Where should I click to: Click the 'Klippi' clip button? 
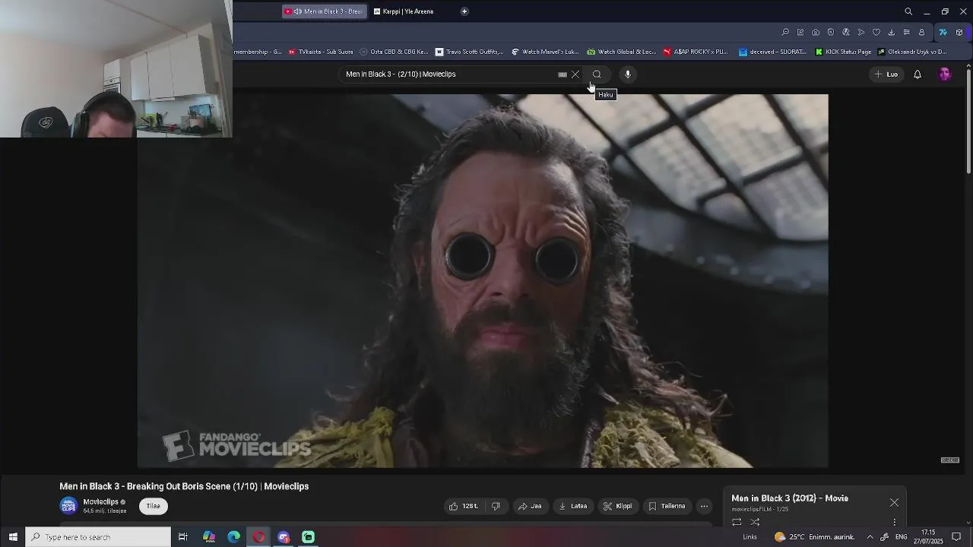point(618,506)
